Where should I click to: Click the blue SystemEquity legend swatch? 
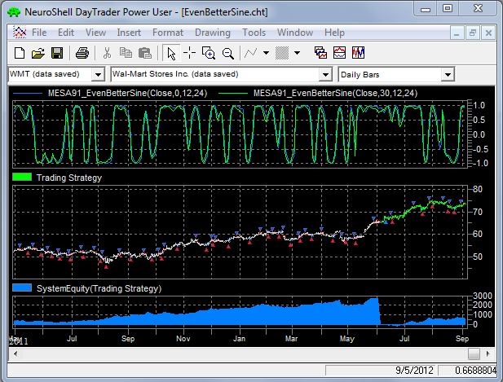(20, 288)
